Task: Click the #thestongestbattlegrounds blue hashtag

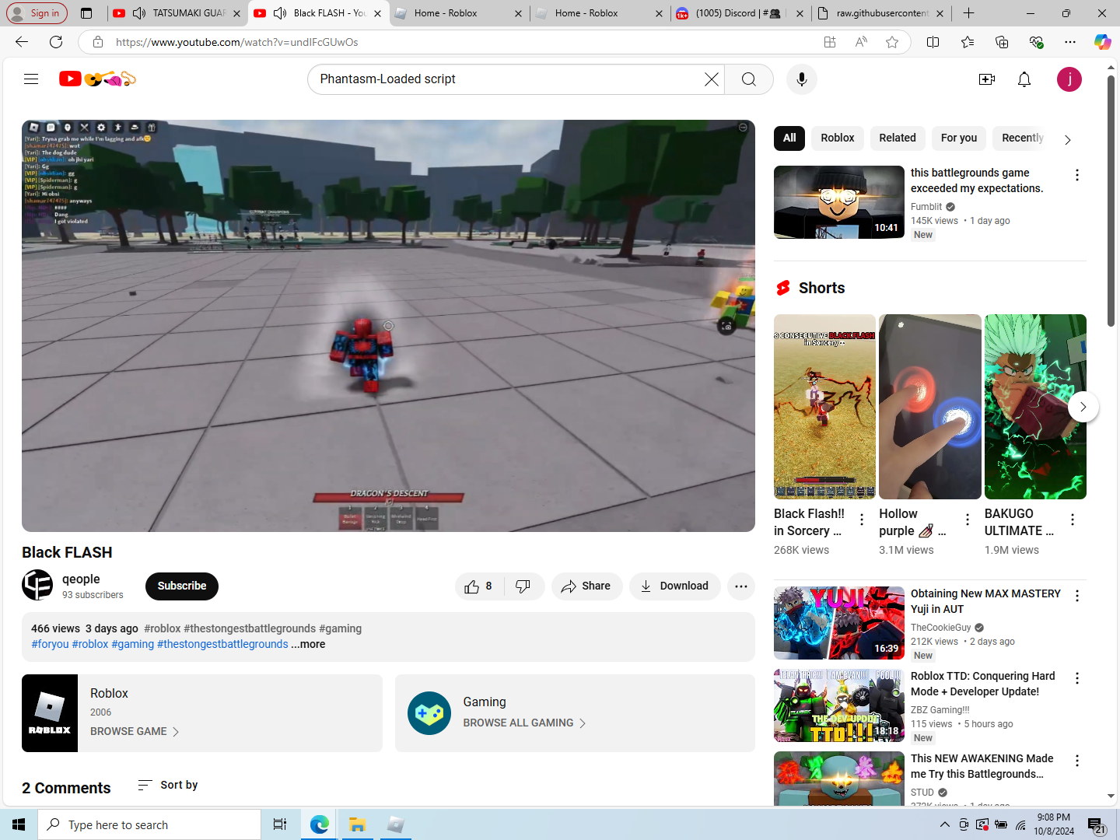Action: coord(222,644)
